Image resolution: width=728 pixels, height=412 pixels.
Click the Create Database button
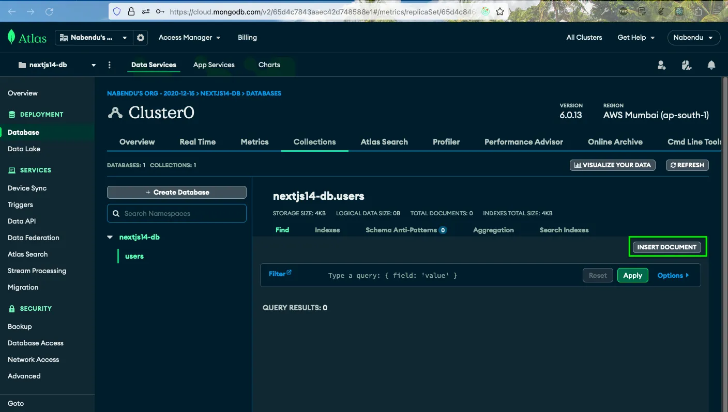[x=177, y=192]
